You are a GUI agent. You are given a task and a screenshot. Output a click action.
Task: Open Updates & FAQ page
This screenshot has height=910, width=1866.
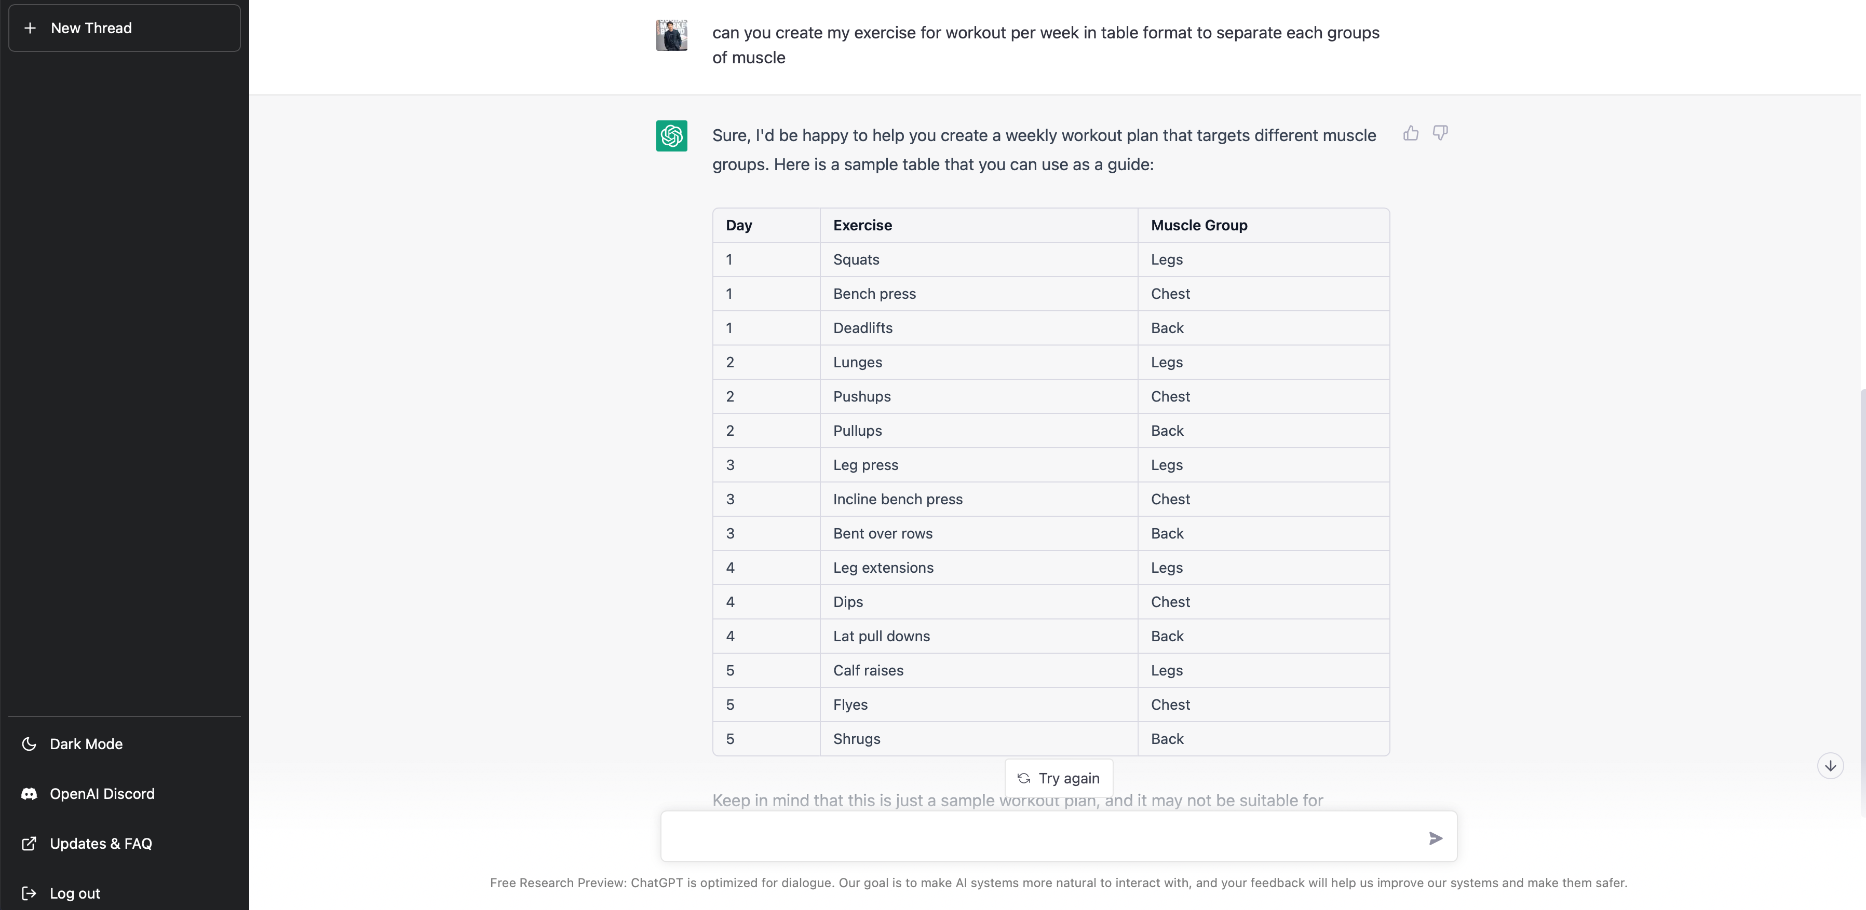tap(100, 844)
